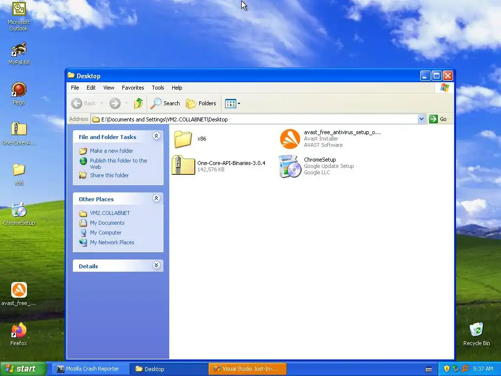Screen dimensions: 501x376
Task: Select ChromeSetup icon on the desktop
Action: [x=19, y=214]
